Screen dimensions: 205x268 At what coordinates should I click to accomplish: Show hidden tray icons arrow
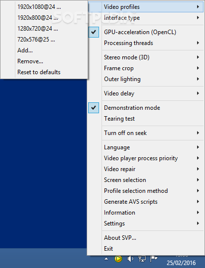point(106,259)
